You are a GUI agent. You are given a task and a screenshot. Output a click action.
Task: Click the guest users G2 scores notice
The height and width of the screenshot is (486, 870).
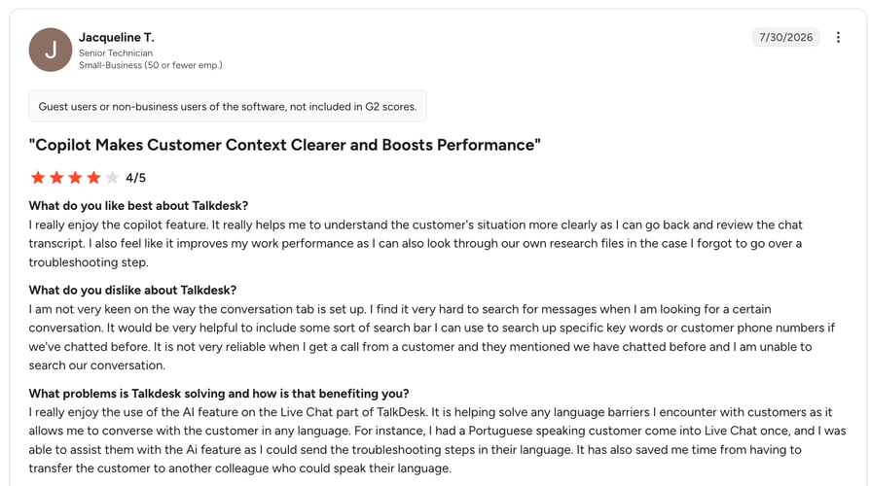(228, 106)
